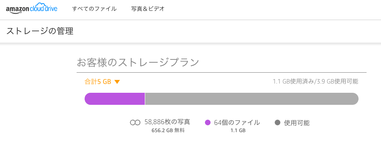Click the purple used segment of storage bar
The width and height of the screenshot is (381, 151).
point(115,99)
